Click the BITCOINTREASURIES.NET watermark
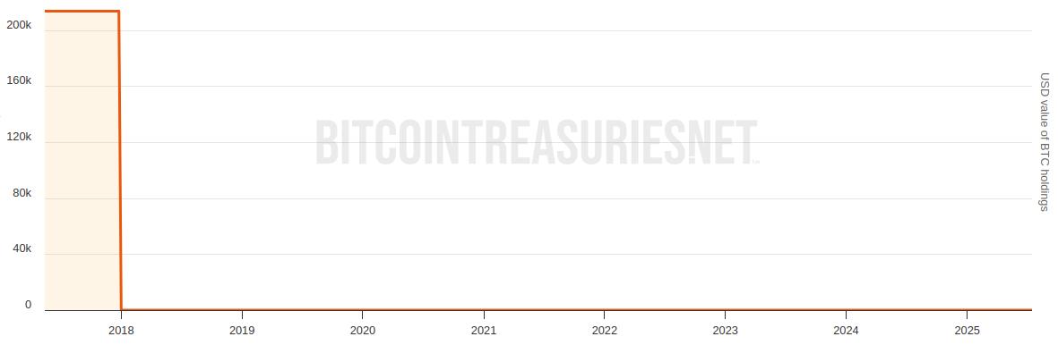 538,142
